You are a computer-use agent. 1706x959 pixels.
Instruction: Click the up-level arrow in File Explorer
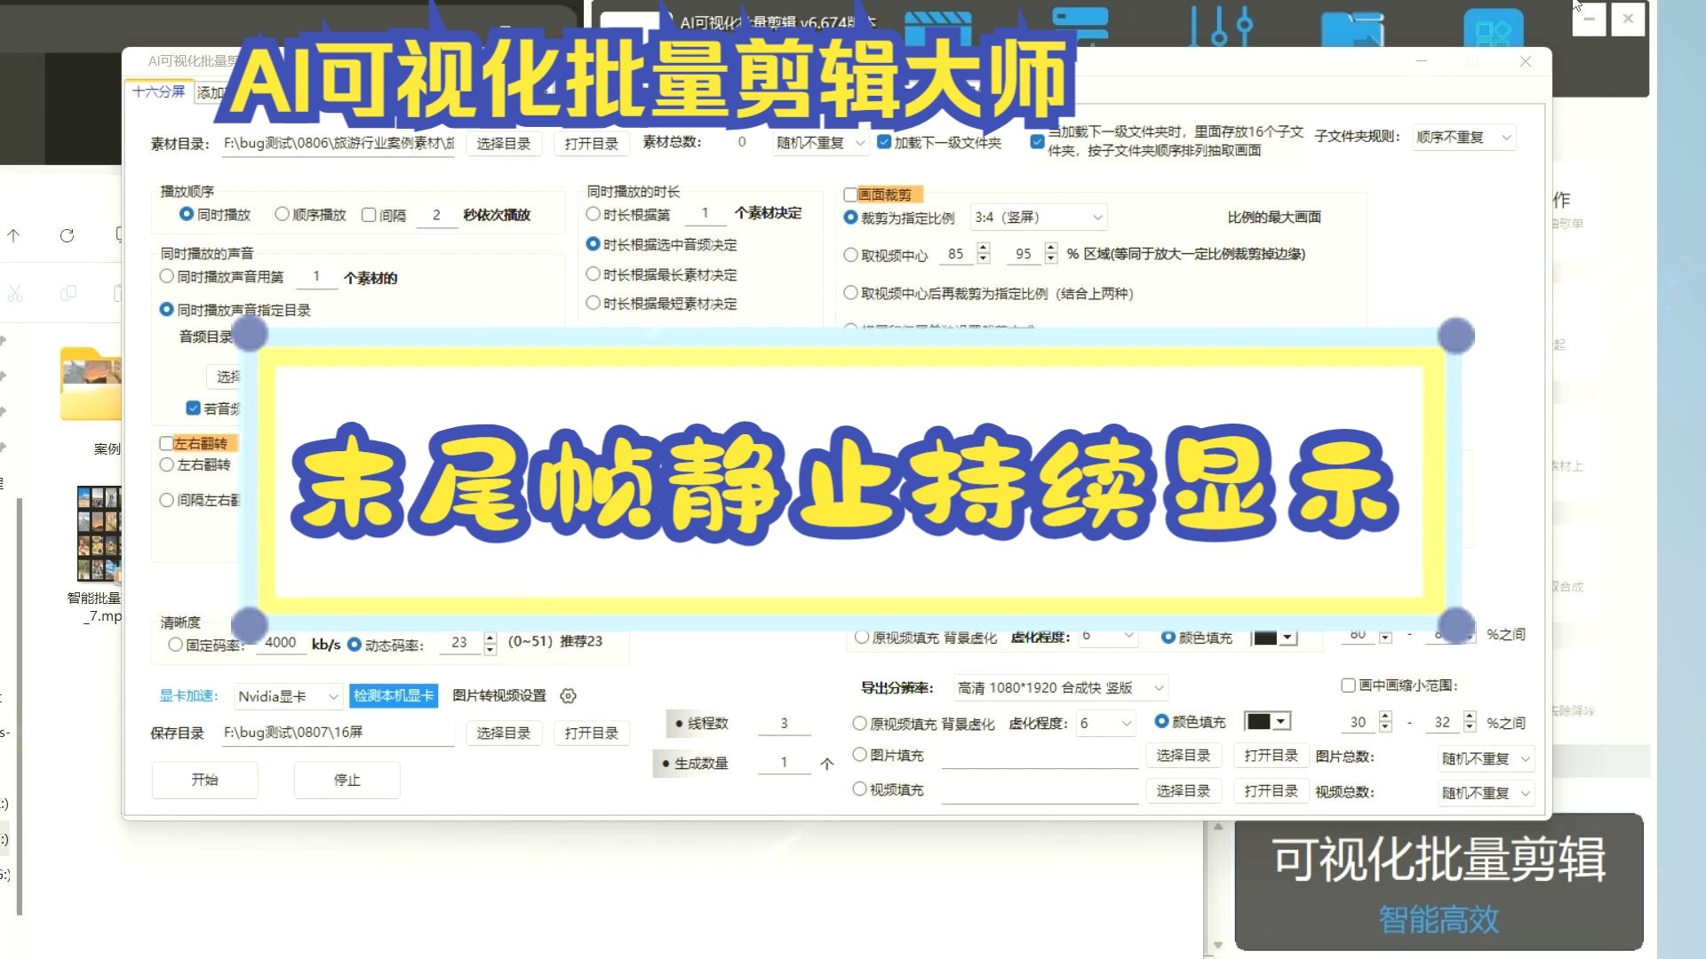tap(13, 236)
